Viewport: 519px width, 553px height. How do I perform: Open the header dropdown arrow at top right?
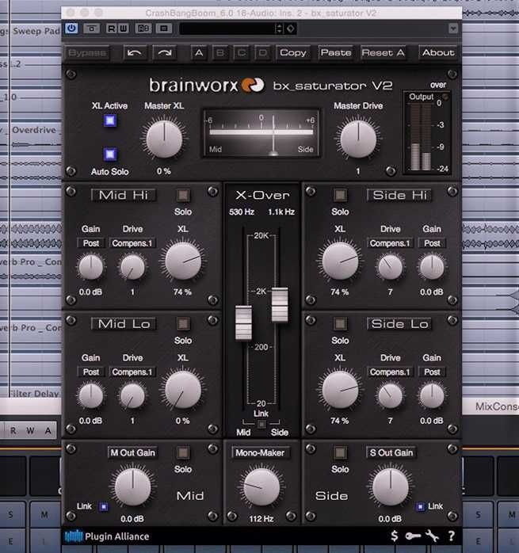coord(453,29)
